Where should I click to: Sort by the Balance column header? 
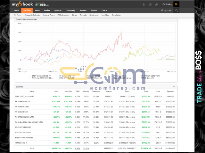[109, 91]
